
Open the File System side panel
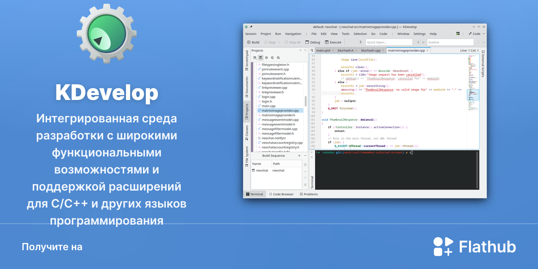coord(247,157)
